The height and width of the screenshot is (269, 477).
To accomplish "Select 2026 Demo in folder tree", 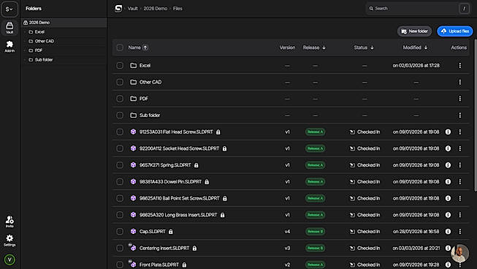I will click(64, 23).
